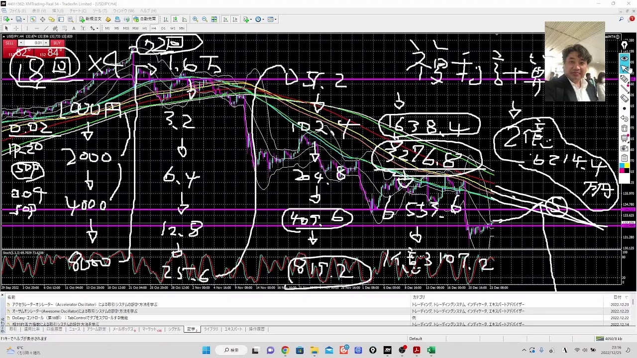Open the チャート (Chart) menu
The width and height of the screenshot is (637, 358).
[x=78, y=11]
